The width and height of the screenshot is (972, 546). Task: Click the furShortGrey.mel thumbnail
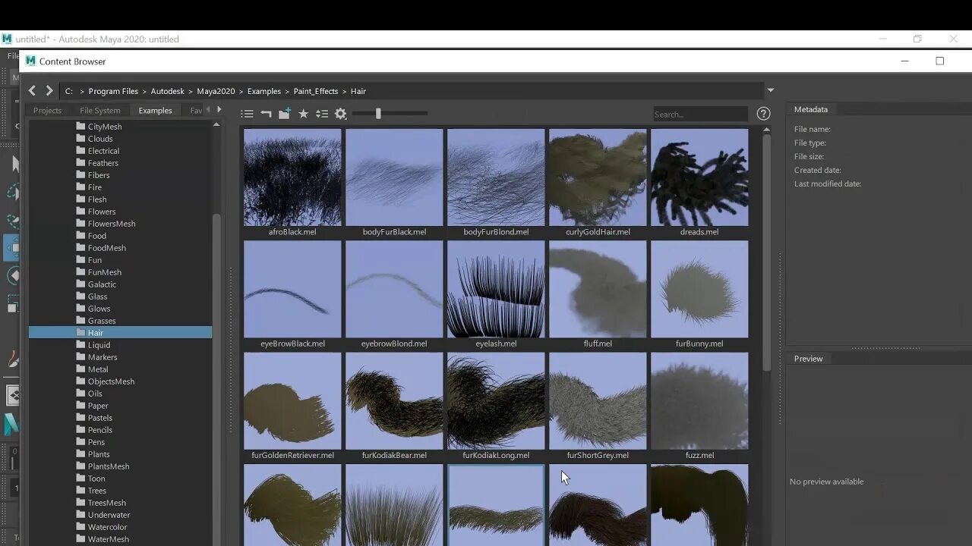[x=598, y=400]
